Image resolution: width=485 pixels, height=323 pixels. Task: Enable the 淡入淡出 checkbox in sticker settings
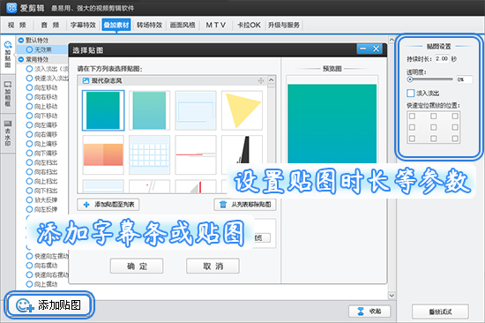(x=410, y=93)
